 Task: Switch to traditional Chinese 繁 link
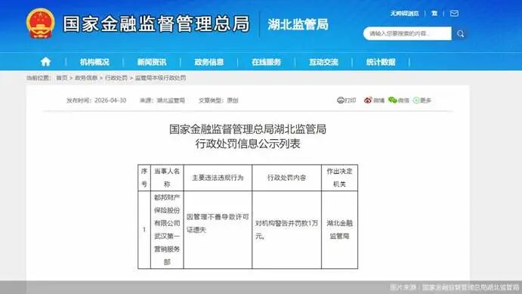click(434, 14)
